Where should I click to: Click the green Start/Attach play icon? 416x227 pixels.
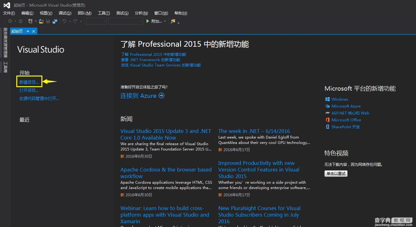click(x=148, y=21)
